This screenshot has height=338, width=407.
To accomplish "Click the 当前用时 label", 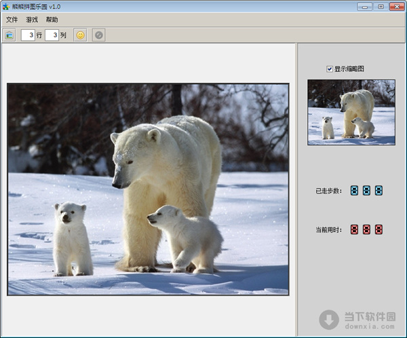I will click(328, 231).
